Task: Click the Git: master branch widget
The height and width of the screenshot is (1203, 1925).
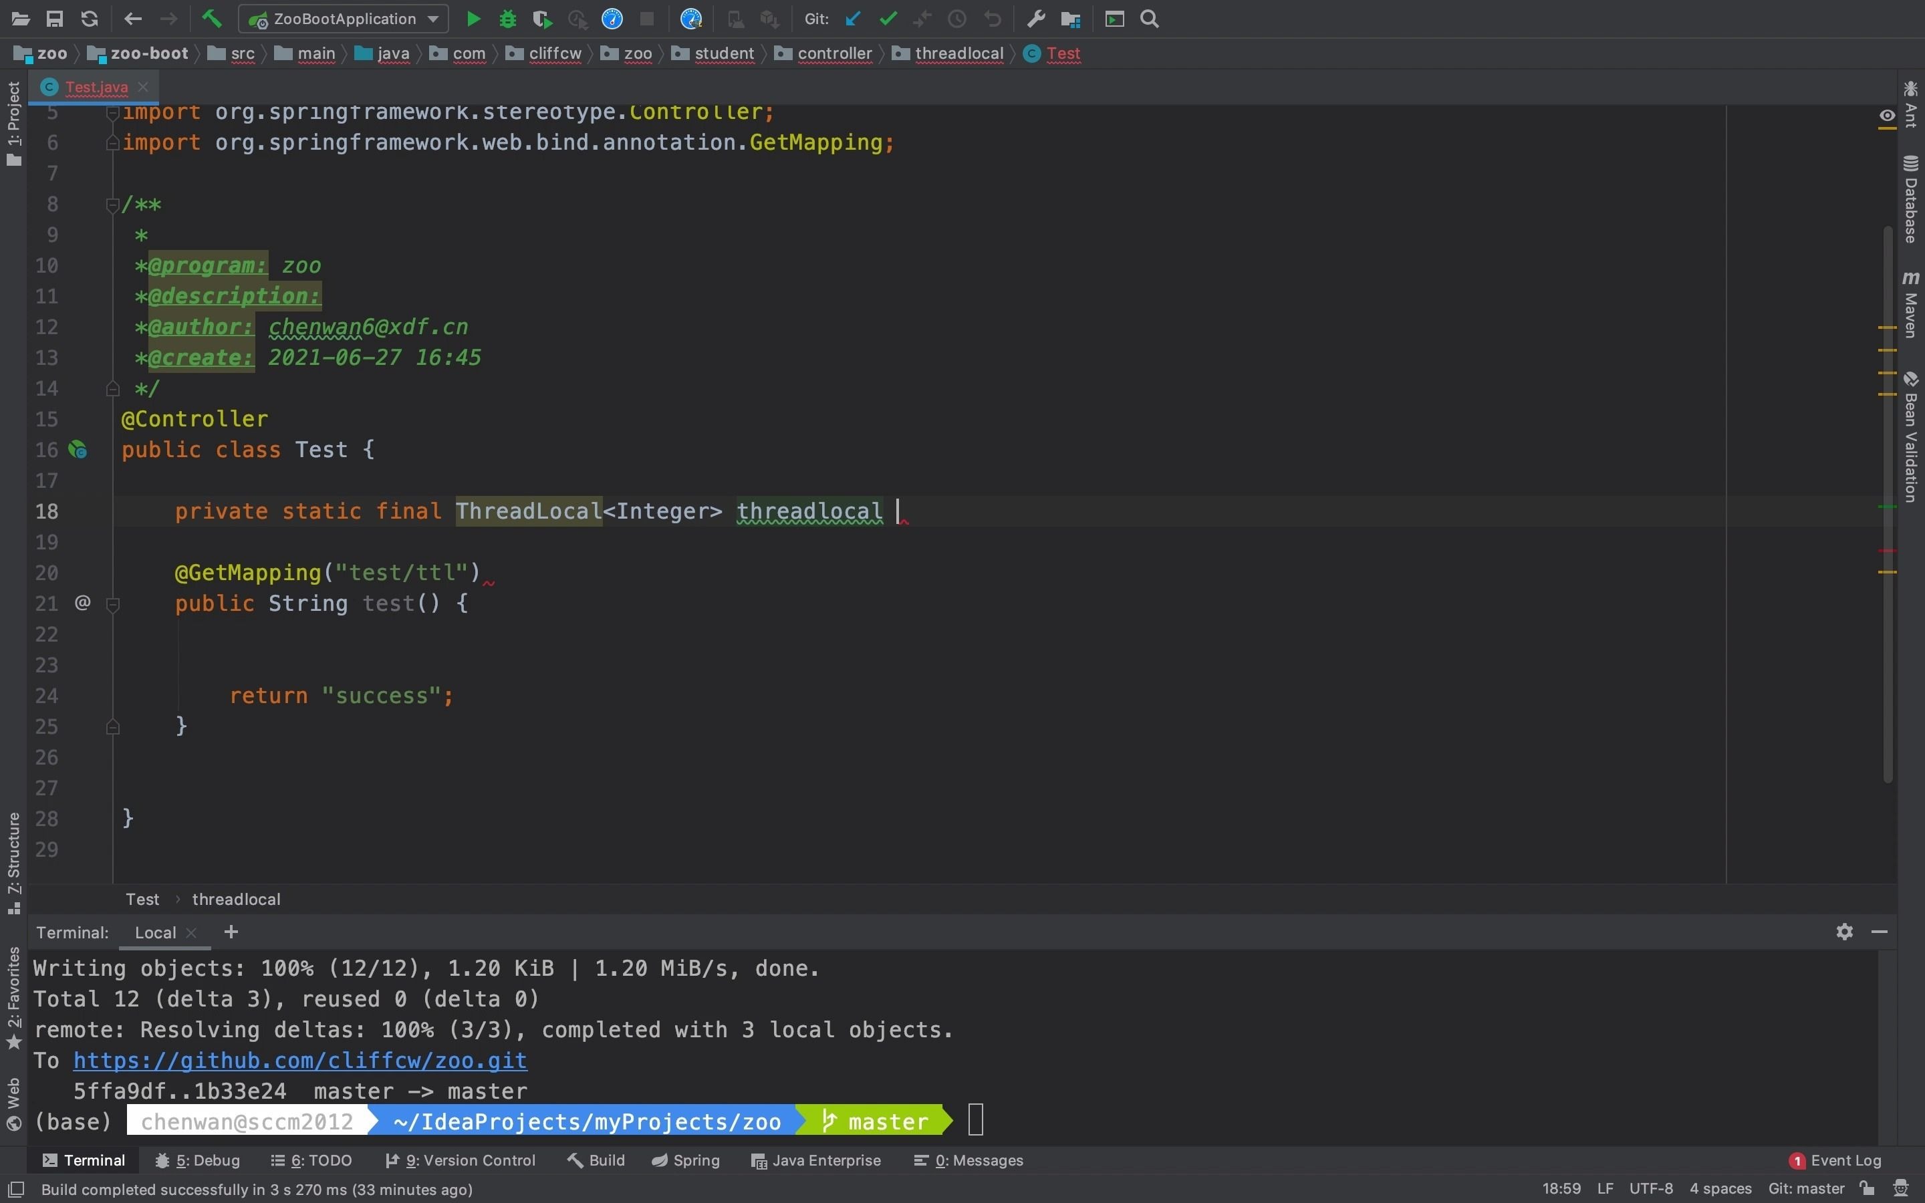Action: pyautogui.click(x=1805, y=1189)
